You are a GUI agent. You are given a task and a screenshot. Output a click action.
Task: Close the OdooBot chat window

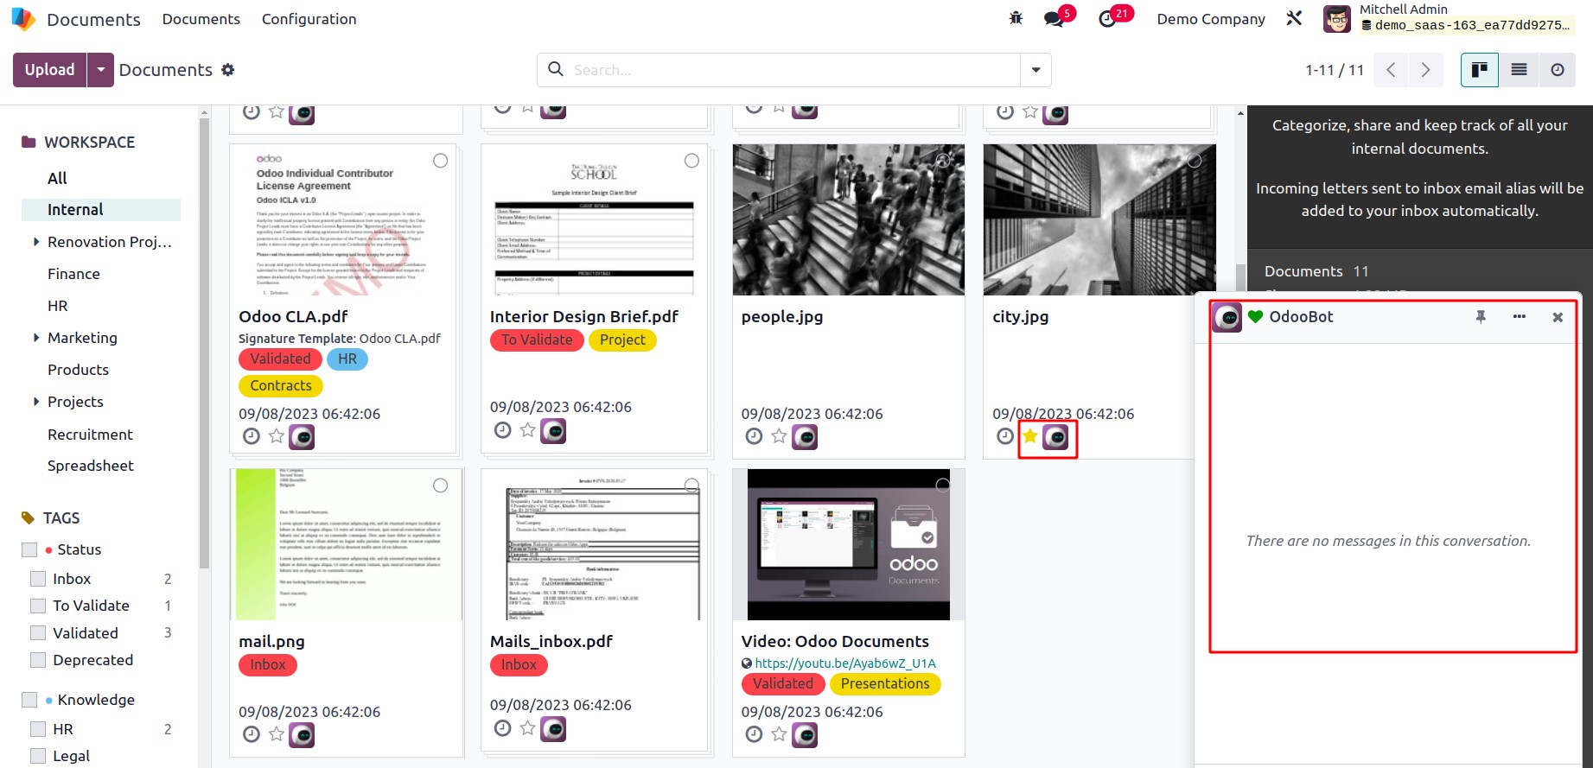(1558, 317)
